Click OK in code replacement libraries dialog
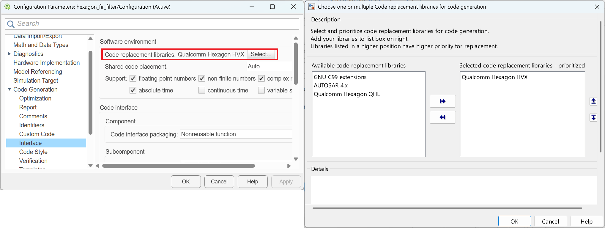 click(x=514, y=221)
